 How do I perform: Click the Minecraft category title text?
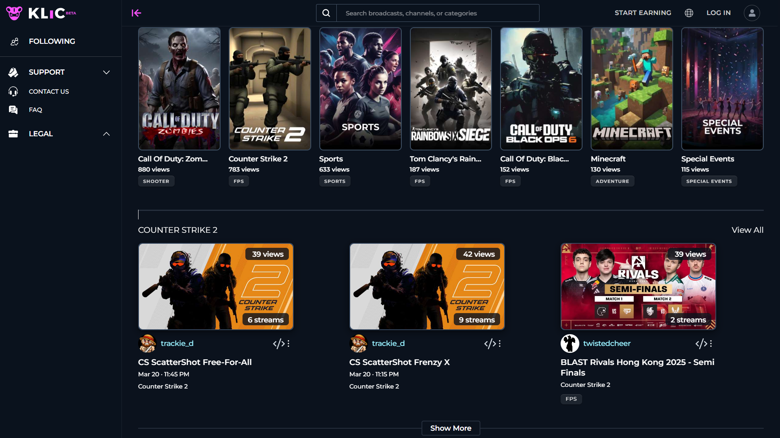tap(608, 159)
